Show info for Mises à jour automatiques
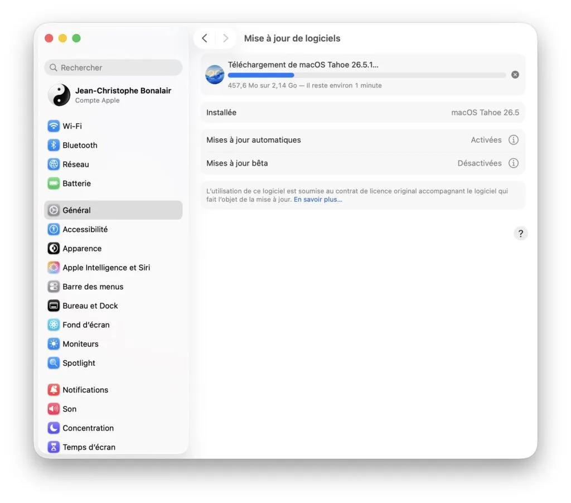 tap(514, 140)
